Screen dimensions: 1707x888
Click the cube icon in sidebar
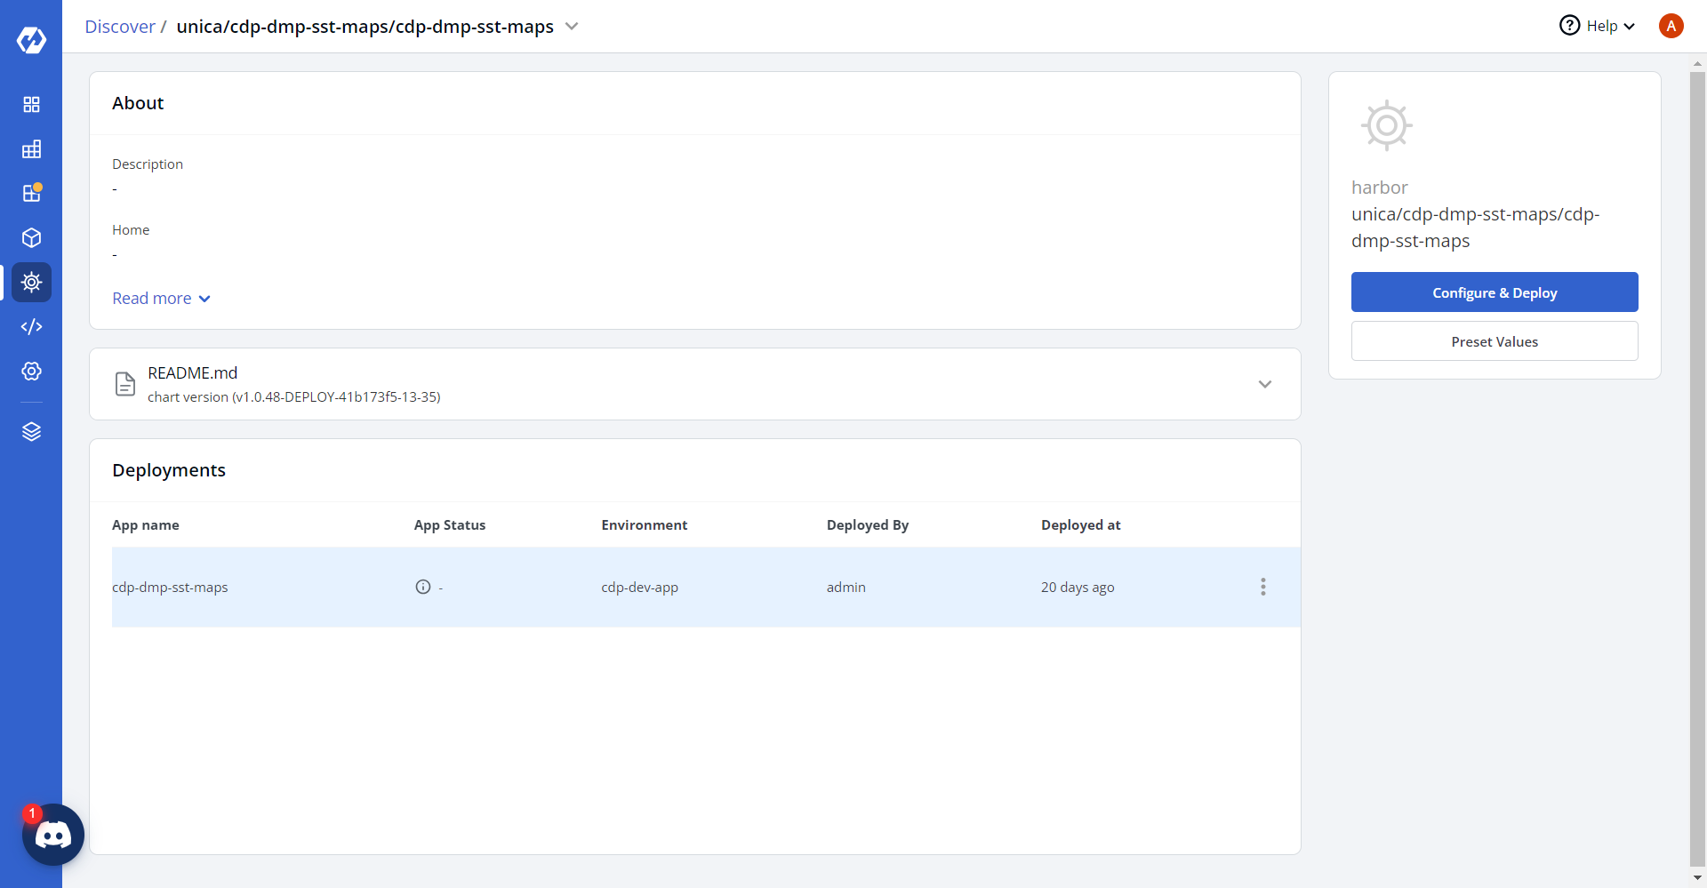point(31,238)
